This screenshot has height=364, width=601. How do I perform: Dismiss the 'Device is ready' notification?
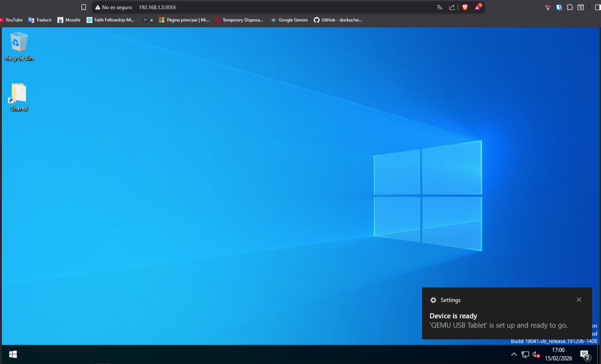[578, 299]
